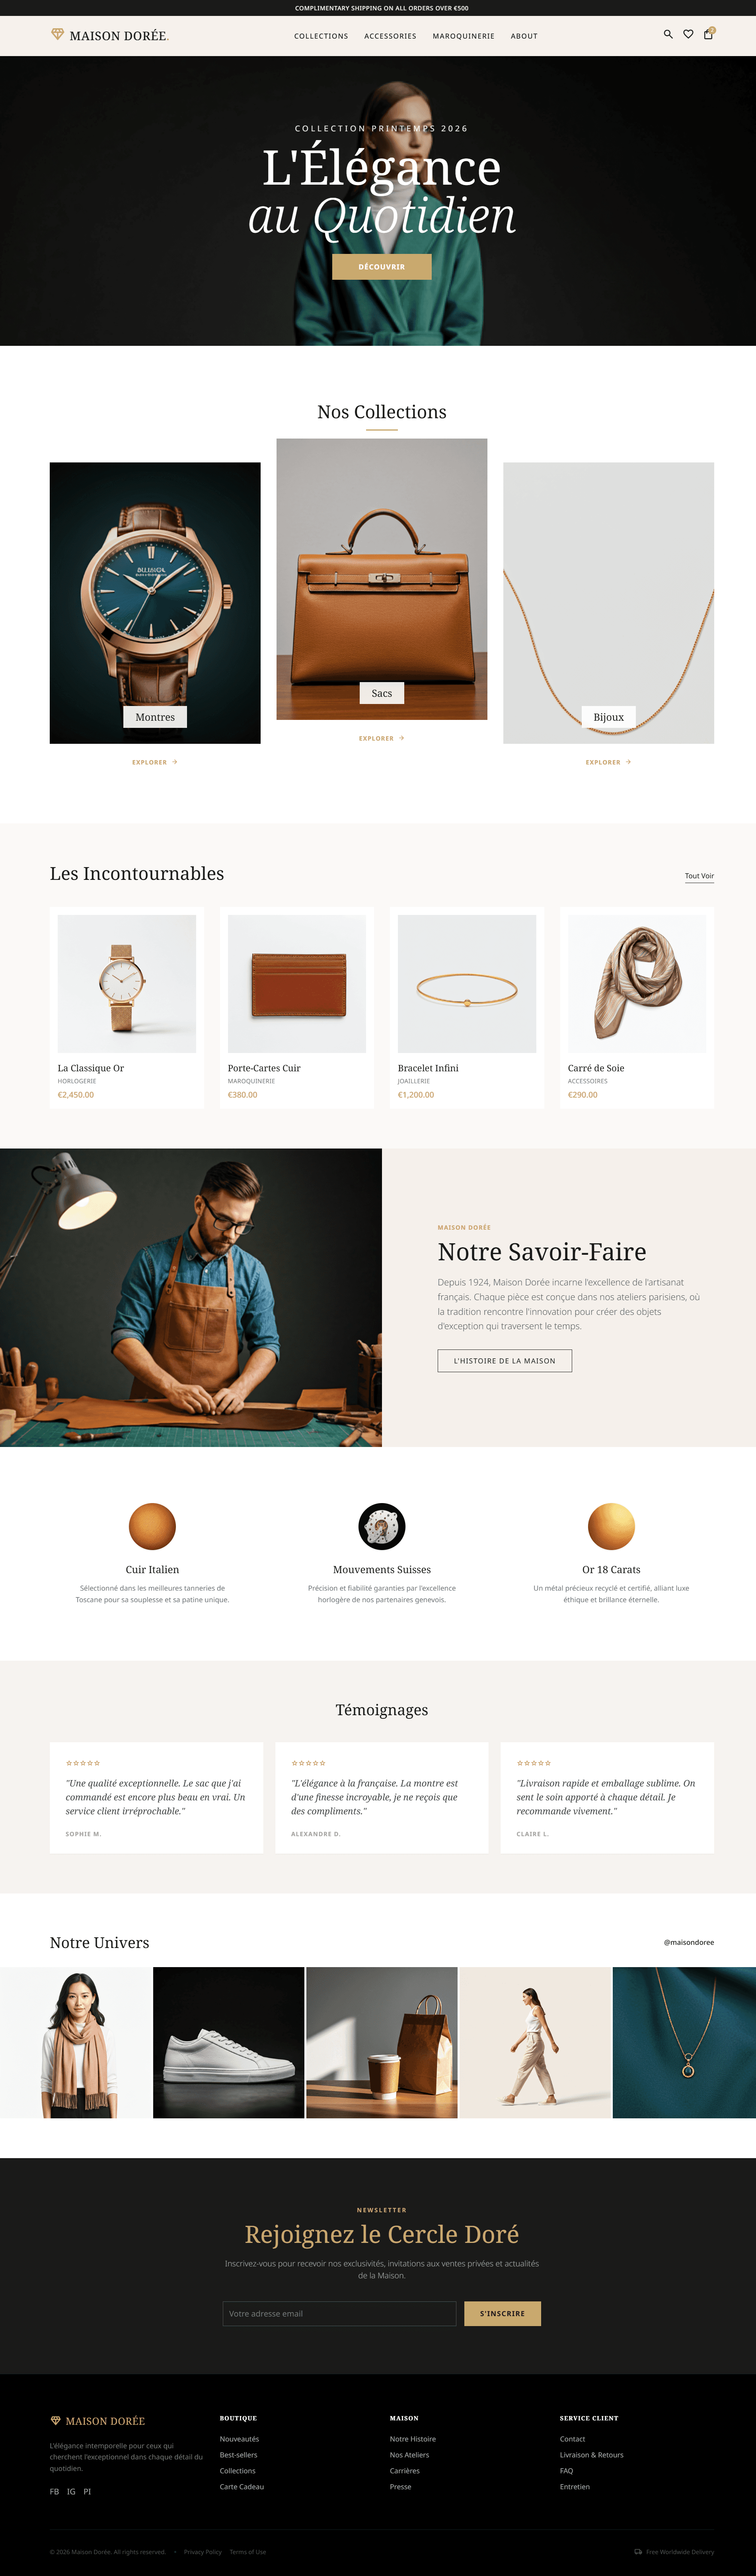Click the email address input field
Screen dimensions: 756x2576
[x=339, y=2313]
